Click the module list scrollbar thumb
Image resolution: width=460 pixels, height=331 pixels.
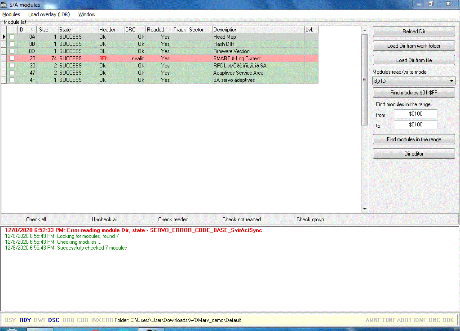tap(365, 80)
